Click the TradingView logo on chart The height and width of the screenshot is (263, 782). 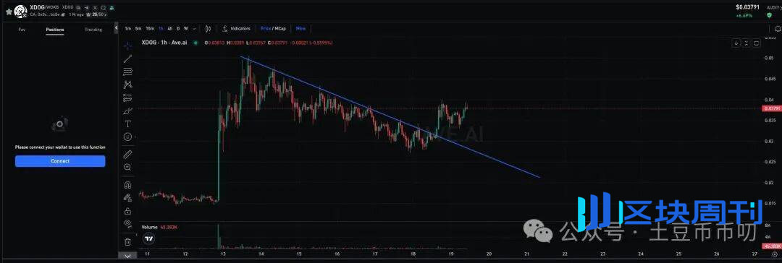point(148,239)
